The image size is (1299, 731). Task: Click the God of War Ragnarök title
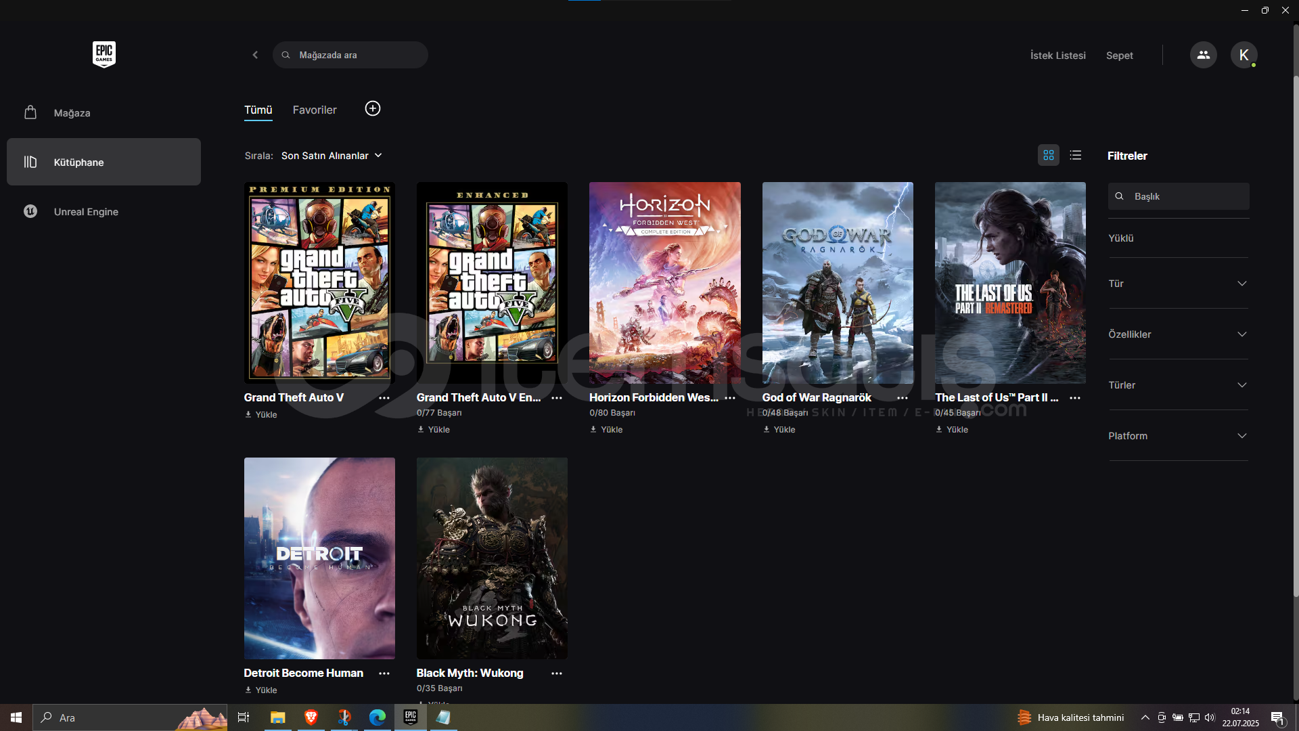pos(817,398)
